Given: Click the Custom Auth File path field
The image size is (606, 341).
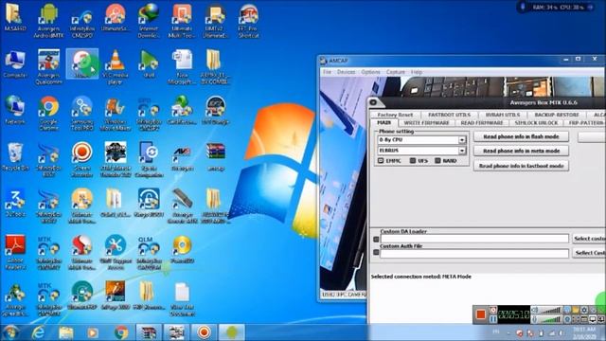Looking at the screenshot, I should coord(474,253).
